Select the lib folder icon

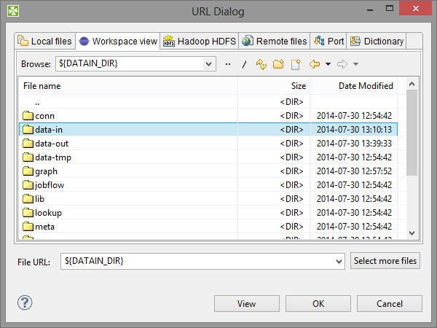click(x=28, y=199)
